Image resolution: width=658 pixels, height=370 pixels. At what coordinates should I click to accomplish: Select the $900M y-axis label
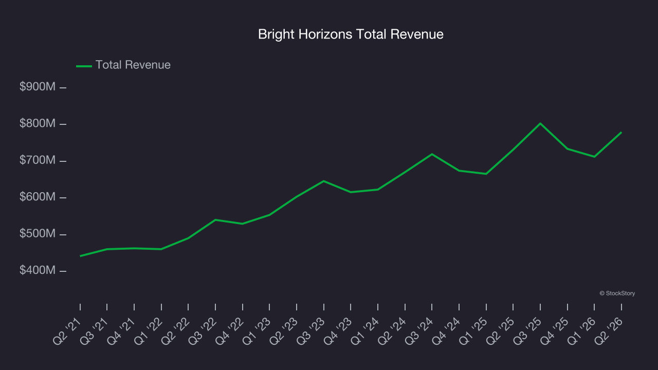click(x=38, y=87)
